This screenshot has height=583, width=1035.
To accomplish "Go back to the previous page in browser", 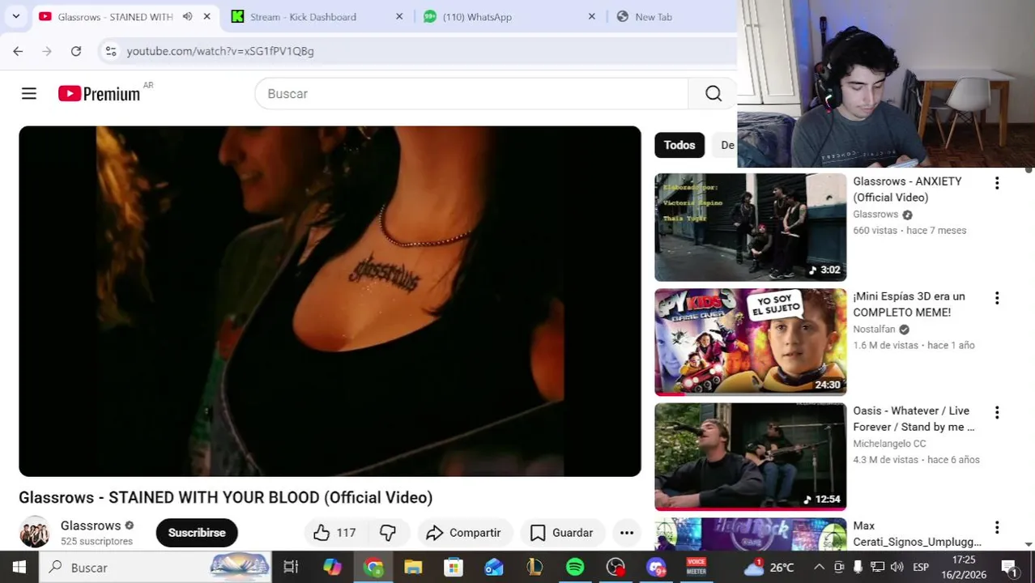I will pos(18,51).
